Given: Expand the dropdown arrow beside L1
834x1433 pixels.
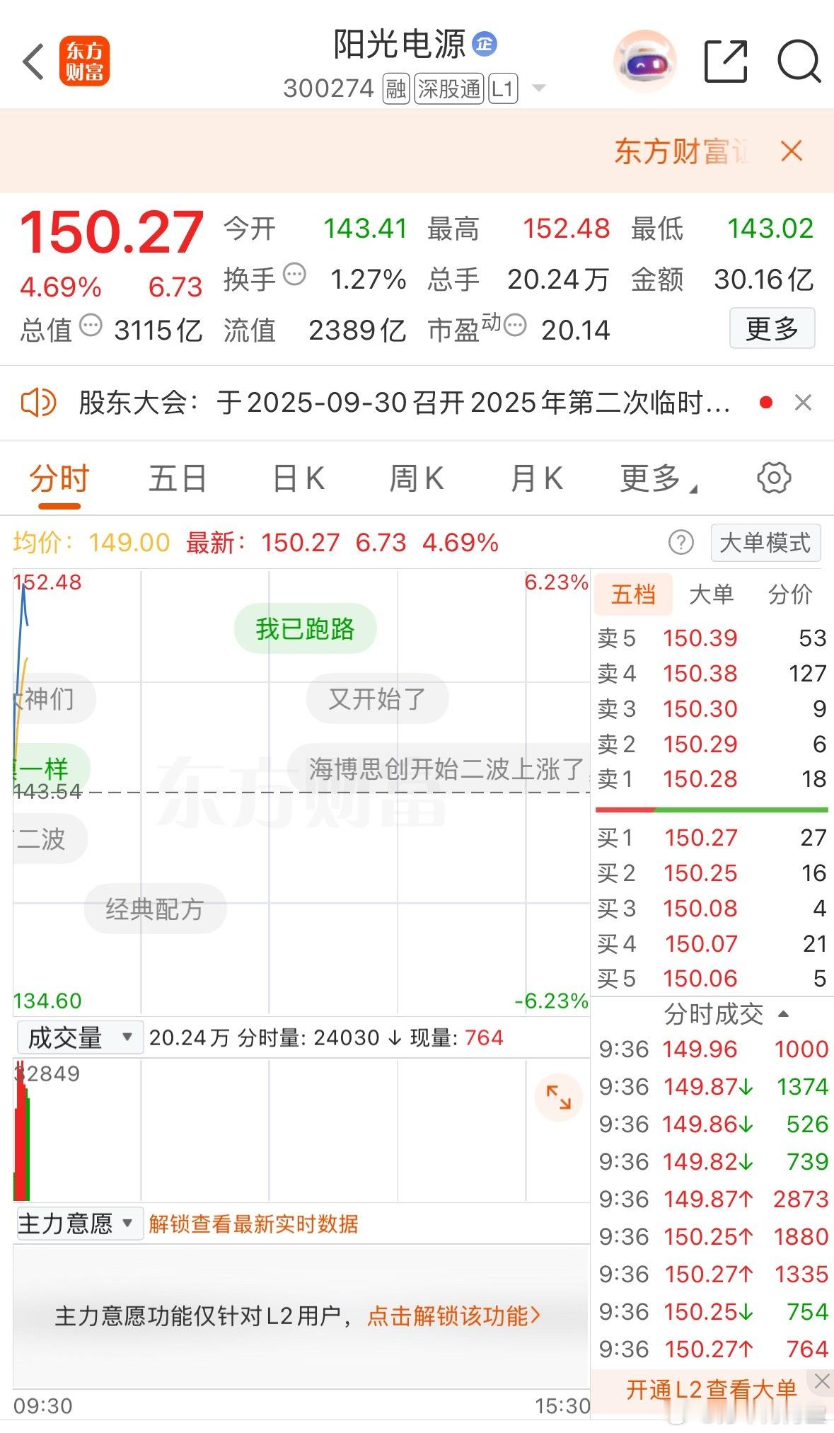Looking at the screenshot, I should 538,88.
